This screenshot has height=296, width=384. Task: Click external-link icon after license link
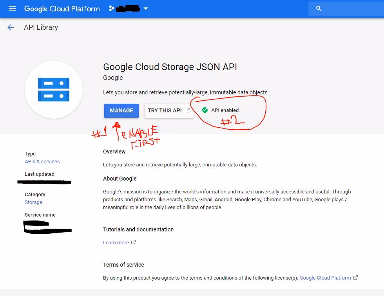pos(355,278)
